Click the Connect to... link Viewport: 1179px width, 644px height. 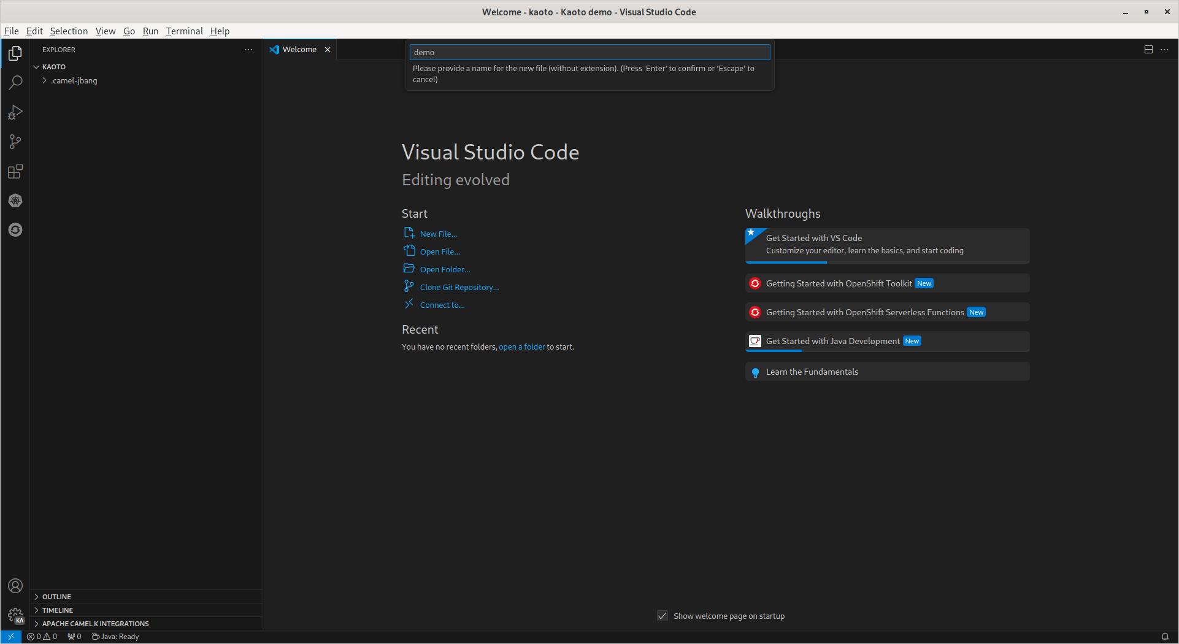[x=442, y=305]
